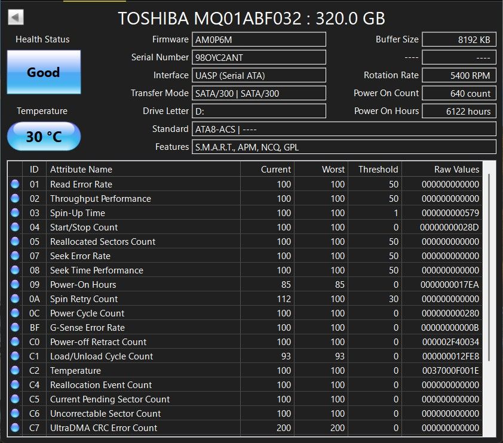Viewport: 503px width, 443px height.
Task: Click the Power On Count value 640 count
Action: [459, 93]
